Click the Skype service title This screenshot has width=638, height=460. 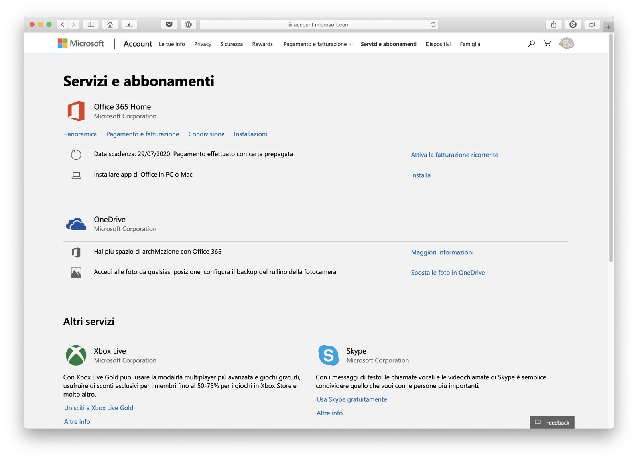click(x=356, y=351)
